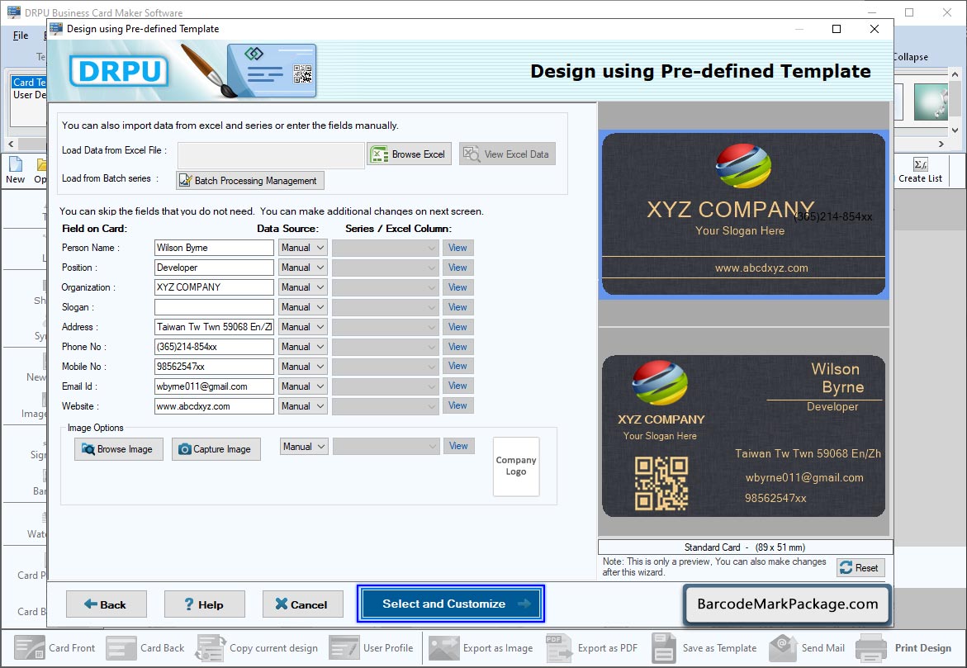Open Slogan data source dropdown

pyautogui.click(x=302, y=307)
